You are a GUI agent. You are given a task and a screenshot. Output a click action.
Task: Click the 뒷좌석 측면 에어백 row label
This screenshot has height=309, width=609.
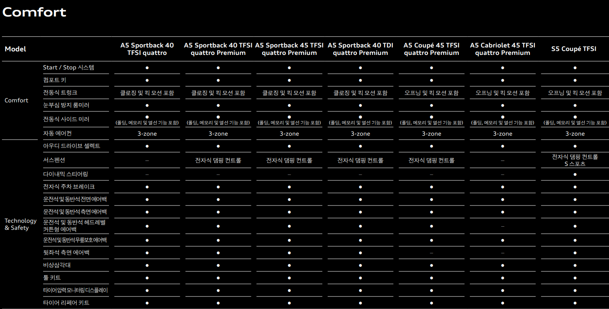click(x=66, y=253)
